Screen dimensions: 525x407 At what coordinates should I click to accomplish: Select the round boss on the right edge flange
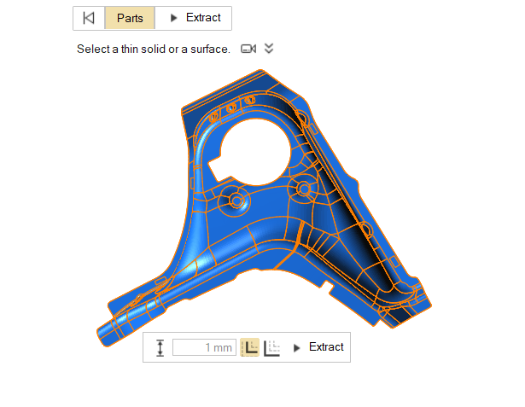click(x=365, y=229)
